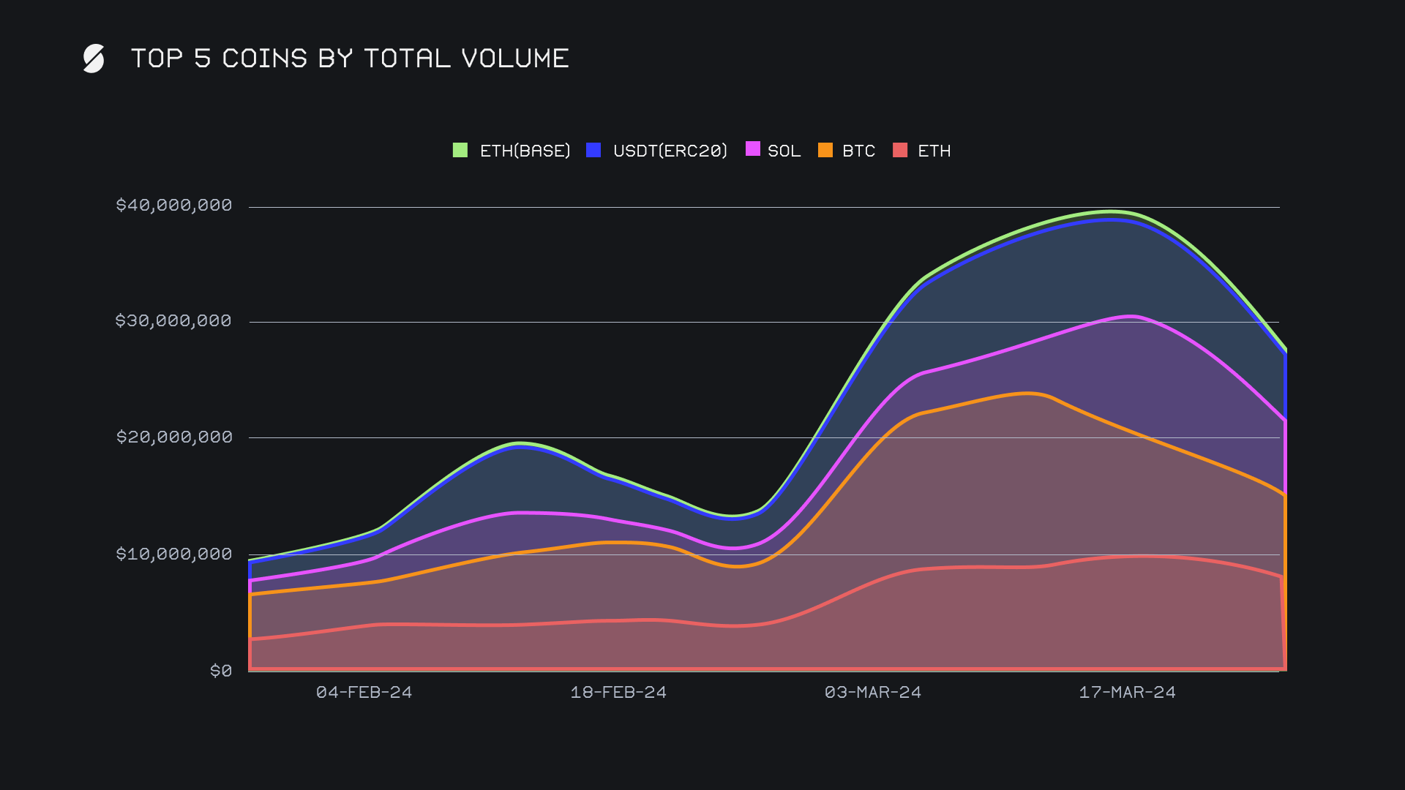Click the 17-MAR-24 x-axis date label
The image size is (1405, 790).
pyautogui.click(x=1127, y=692)
